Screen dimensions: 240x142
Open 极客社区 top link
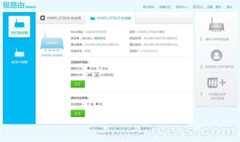coord(165,7)
